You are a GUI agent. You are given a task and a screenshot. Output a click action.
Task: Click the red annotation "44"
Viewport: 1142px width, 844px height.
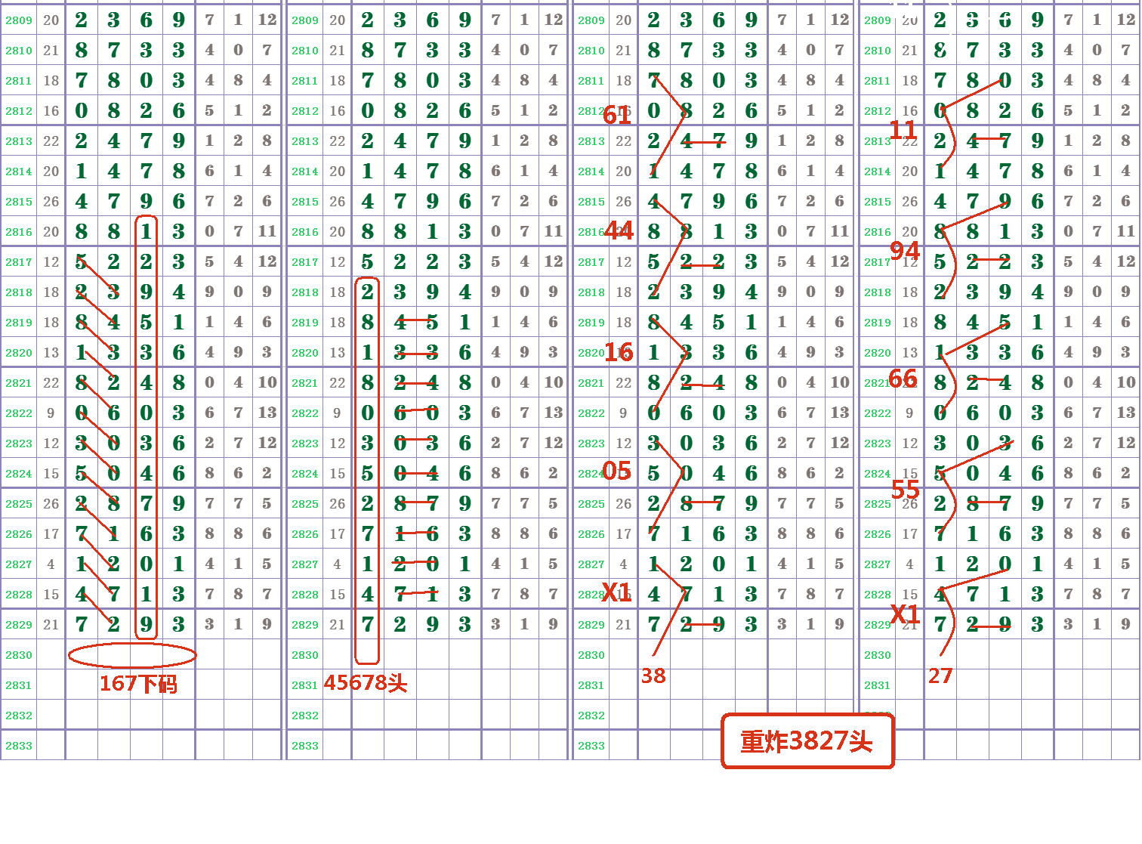[618, 231]
